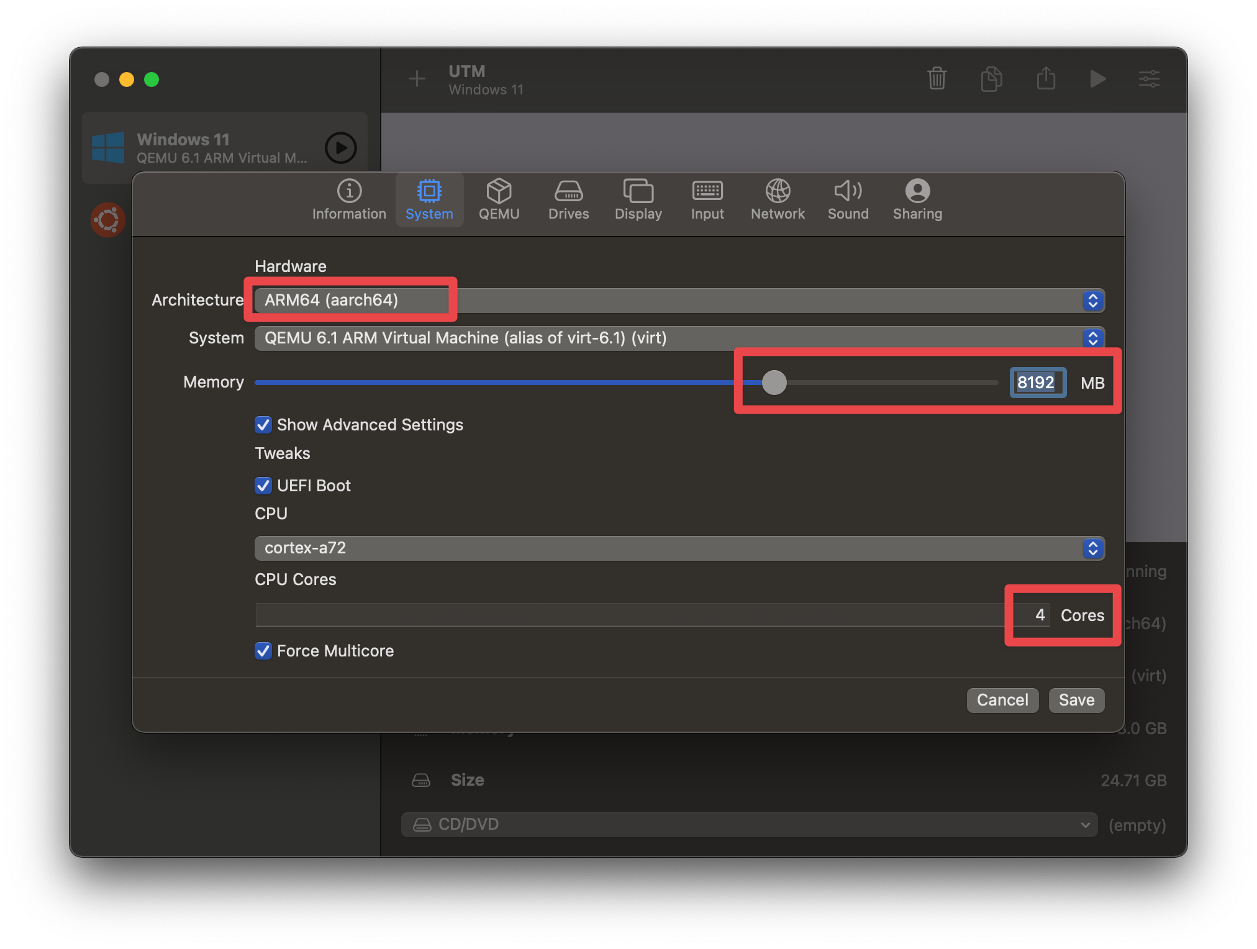Open the Architecture dropdown

[x=1093, y=301]
